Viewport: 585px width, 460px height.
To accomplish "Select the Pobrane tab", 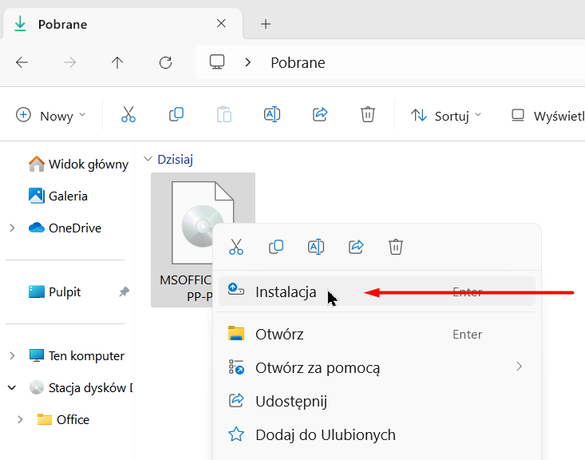I will (123, 24).
